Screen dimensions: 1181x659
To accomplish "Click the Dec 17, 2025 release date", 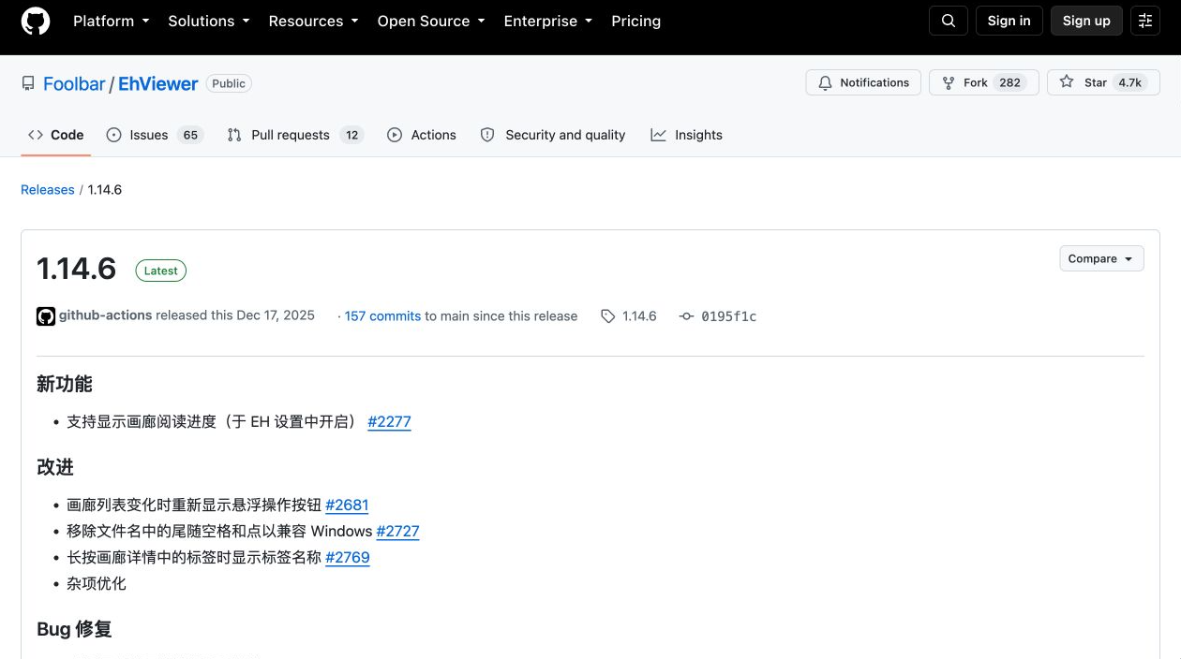I will pyautogui.click(x=276, y=315).
